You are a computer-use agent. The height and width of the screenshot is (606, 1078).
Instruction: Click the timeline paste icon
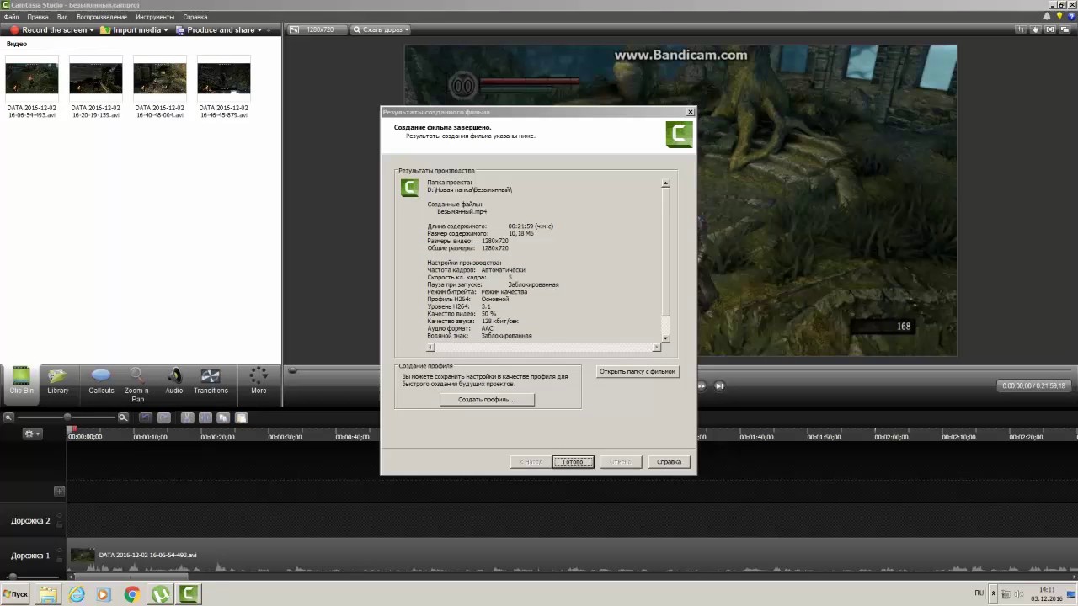click(x=242, y=417)
